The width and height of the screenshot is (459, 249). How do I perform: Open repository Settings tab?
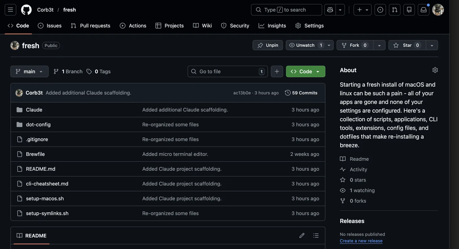pos(310,26)
